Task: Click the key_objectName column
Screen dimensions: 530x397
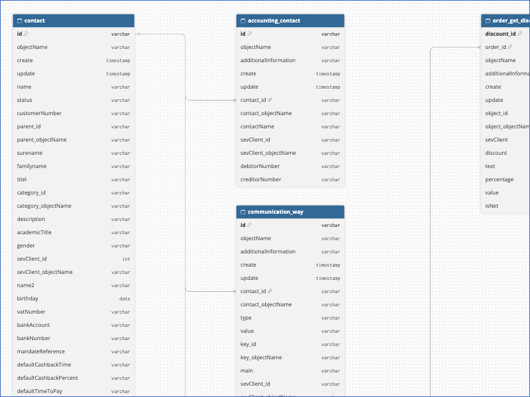Action: click(290, 357)
